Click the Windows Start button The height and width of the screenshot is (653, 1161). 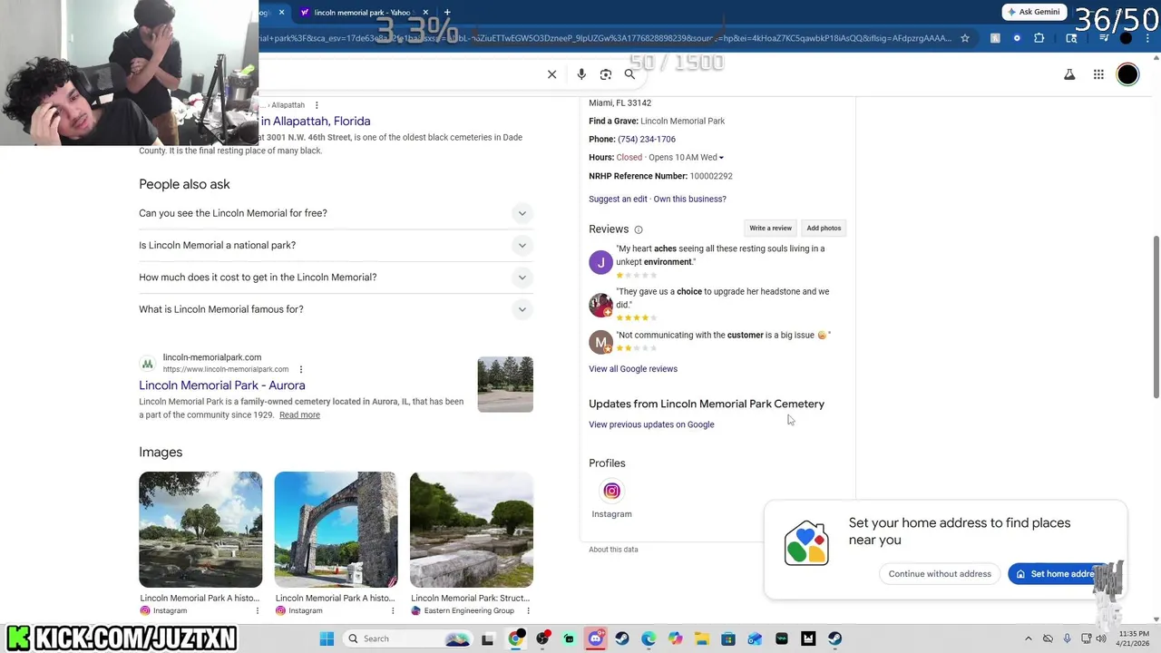[x=327, y=638]
